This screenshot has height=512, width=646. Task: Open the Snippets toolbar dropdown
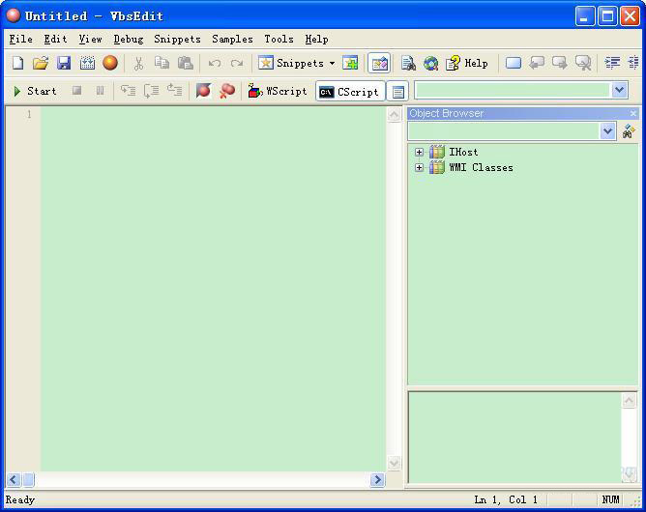pos(332,63)
